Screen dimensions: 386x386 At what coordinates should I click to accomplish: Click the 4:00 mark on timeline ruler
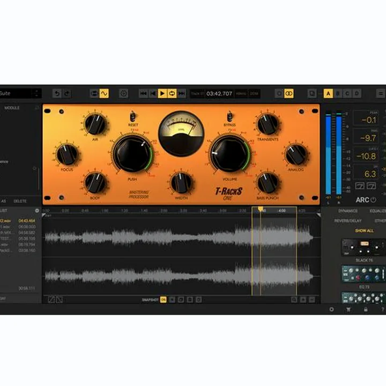(282, 211)
